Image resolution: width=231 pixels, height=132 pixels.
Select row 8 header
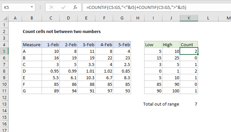[4, 71]
